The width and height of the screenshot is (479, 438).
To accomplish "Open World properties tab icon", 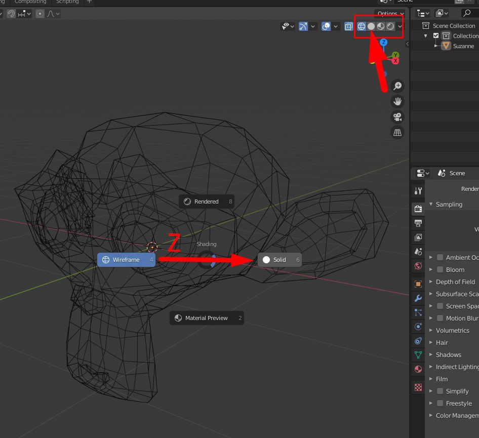I will [x=418, y=266].
